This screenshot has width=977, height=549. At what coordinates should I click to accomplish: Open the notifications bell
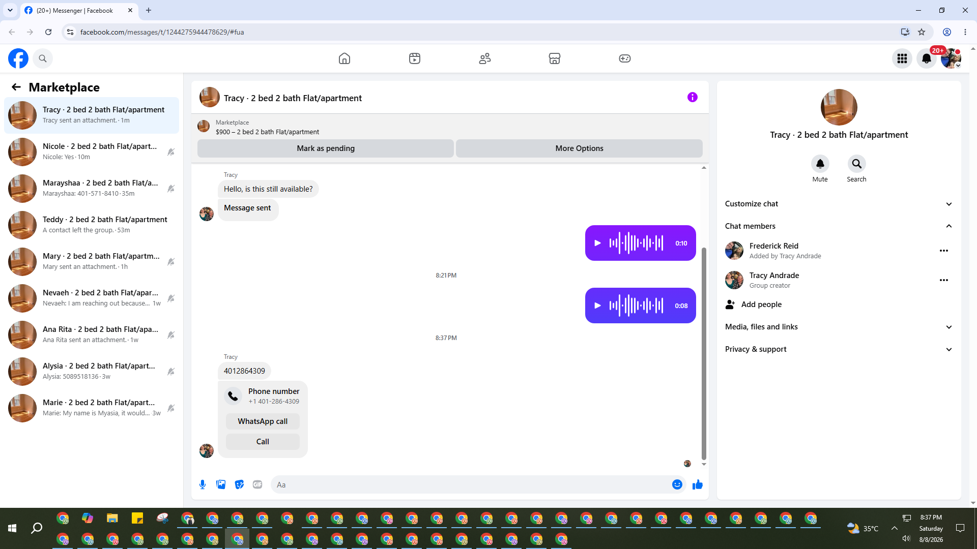coord(927,58)
